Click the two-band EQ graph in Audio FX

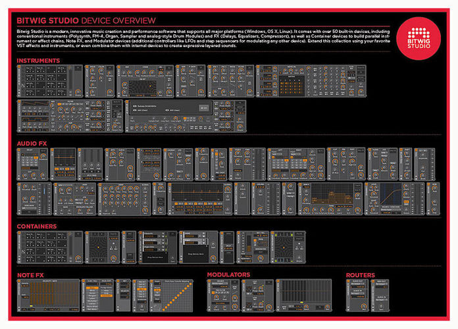[65, 157]
